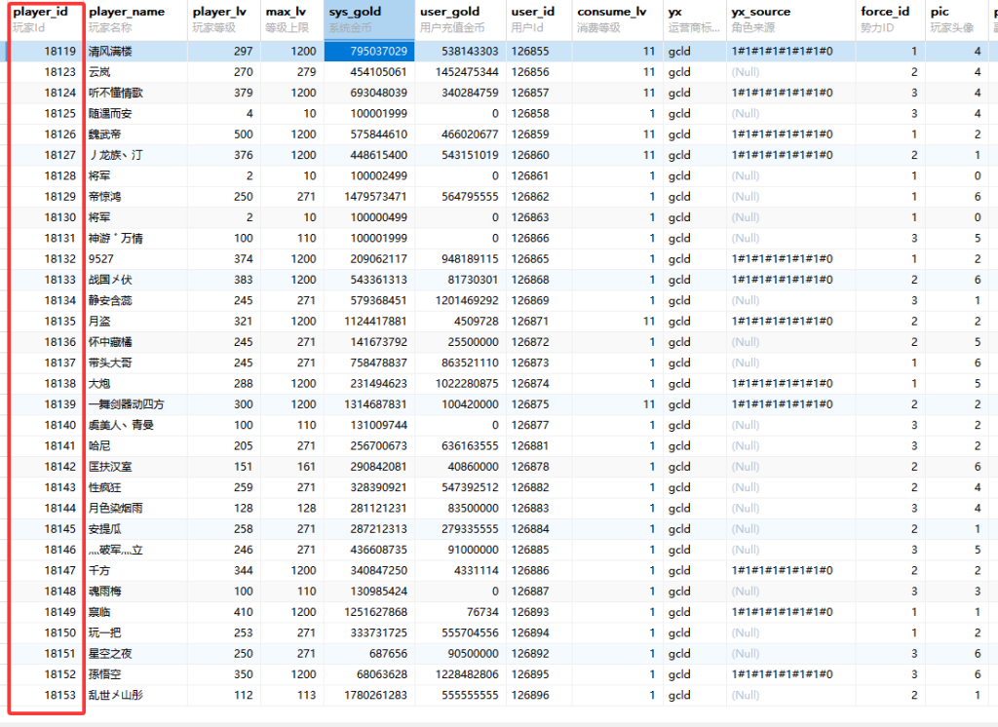This screenshot has width=998, height=727.
Task: Select the yx_source column header
Action: click(787, 19)
